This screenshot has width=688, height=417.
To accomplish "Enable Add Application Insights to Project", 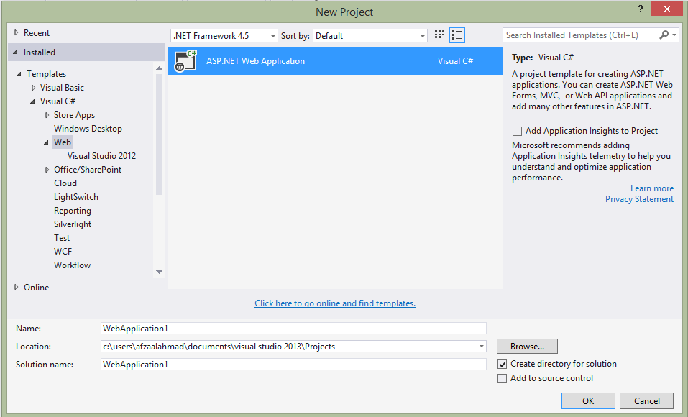I will 518,131.
